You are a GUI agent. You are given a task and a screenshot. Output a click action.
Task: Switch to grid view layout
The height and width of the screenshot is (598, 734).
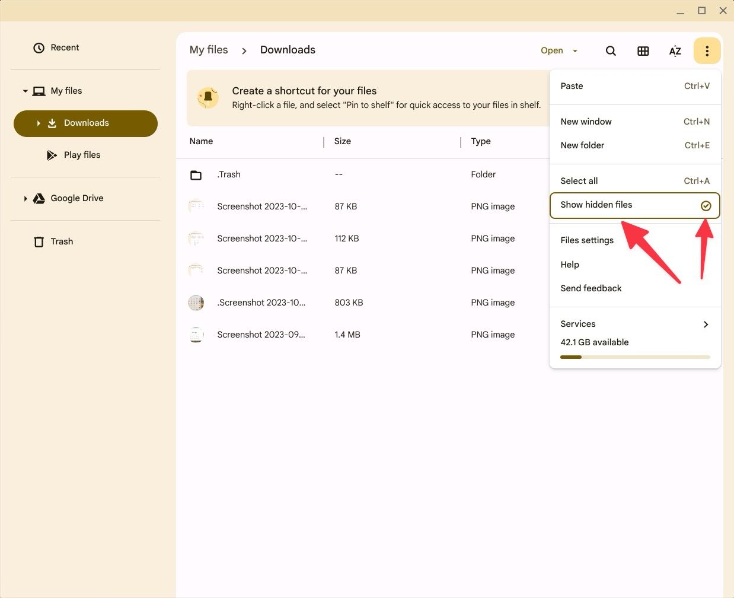[x=643, y=50]
